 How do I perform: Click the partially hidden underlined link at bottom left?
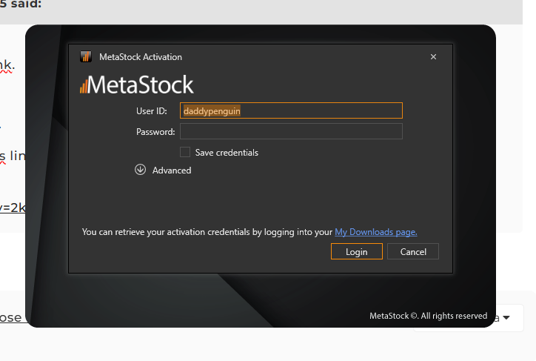(11, 317)
